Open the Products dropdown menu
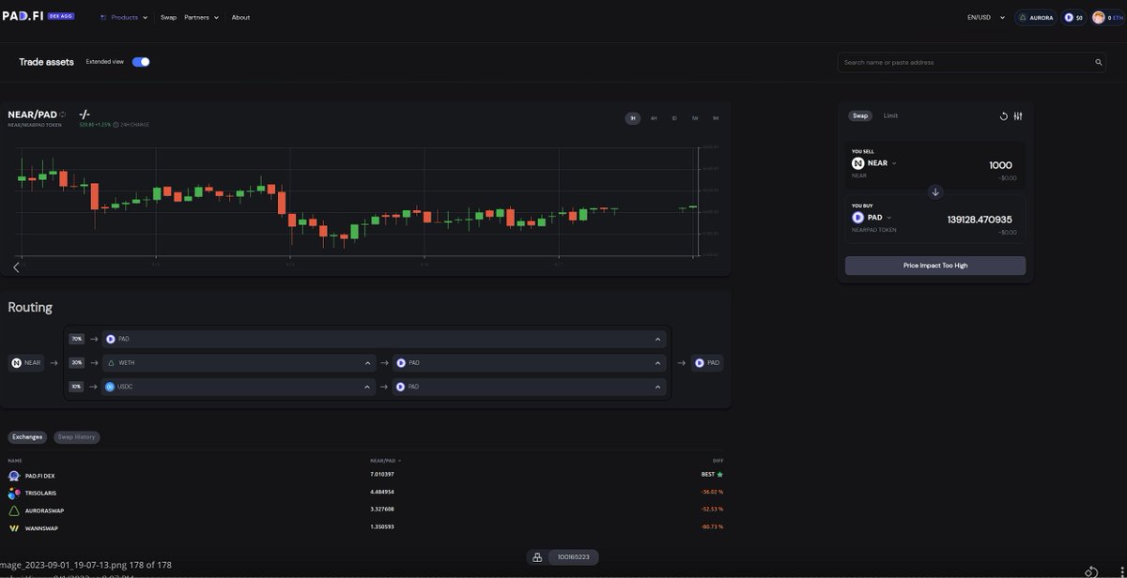Image resolution: width=1127 pixels, height=578 pixels. (124, 18)
